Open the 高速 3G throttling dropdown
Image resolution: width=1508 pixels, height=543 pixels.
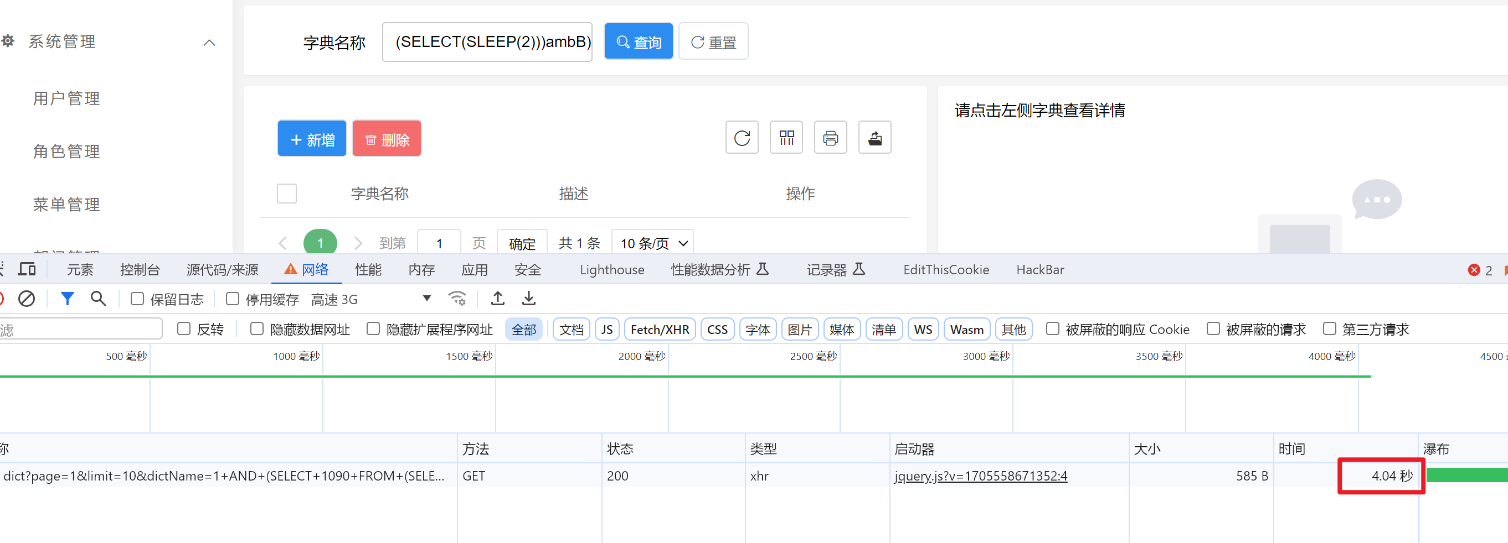pyautogui.click(x=370, y=299)
